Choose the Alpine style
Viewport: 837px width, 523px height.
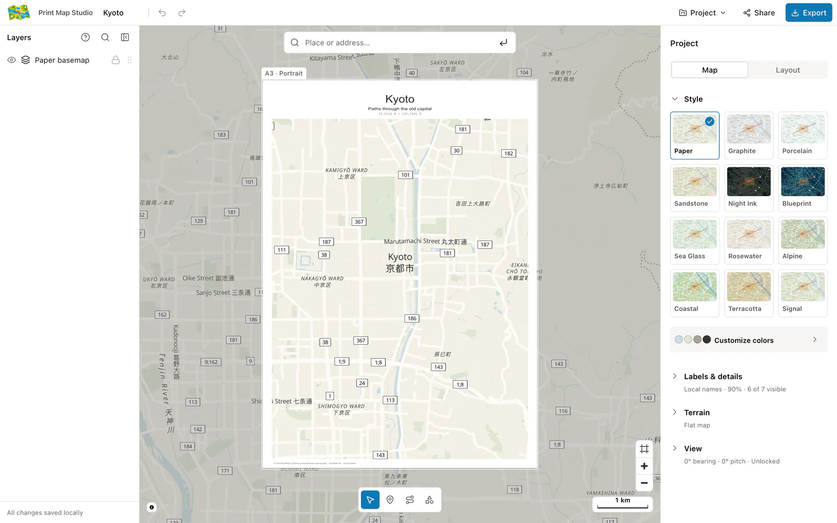[x=803, y=241]
